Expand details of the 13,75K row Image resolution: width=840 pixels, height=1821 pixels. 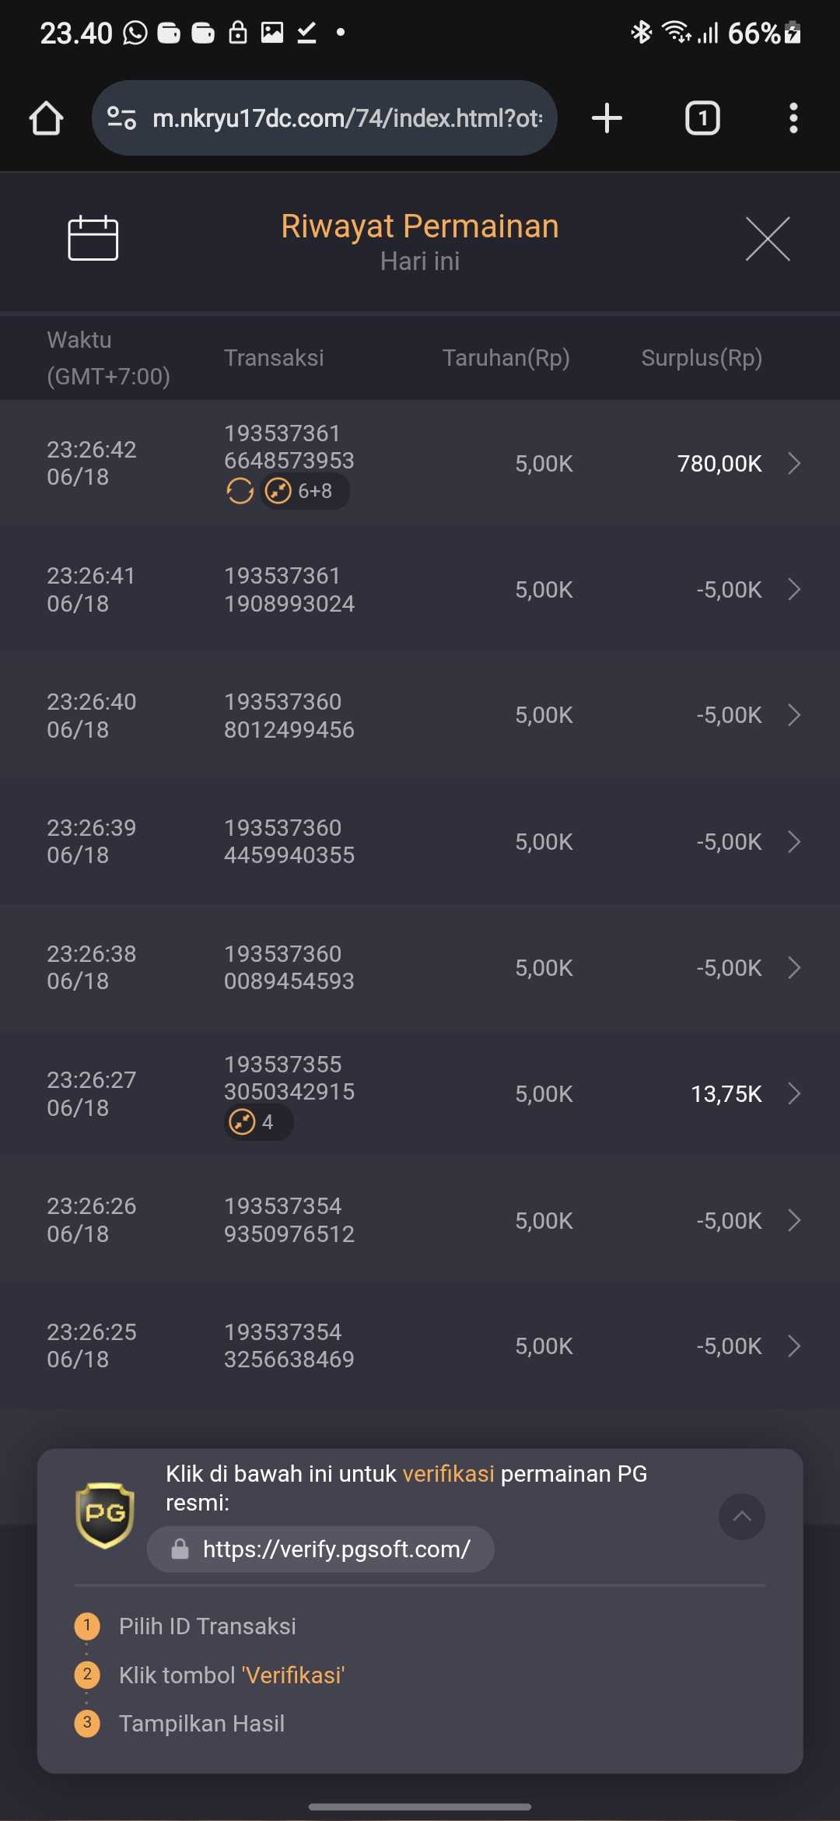click(x=794, y=1093)
